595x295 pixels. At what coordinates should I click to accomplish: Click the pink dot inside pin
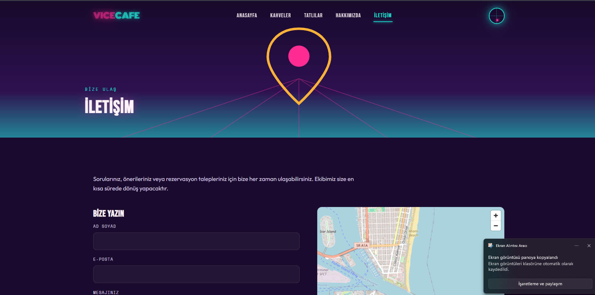click(x=299, y=56)
